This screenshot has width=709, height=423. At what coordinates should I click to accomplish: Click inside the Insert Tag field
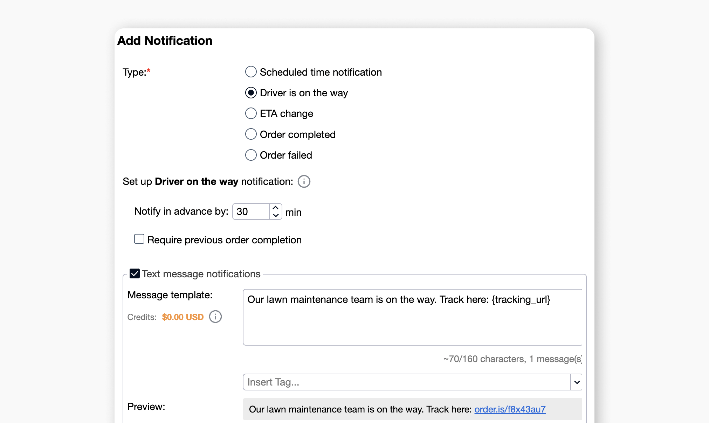point(406,382)
